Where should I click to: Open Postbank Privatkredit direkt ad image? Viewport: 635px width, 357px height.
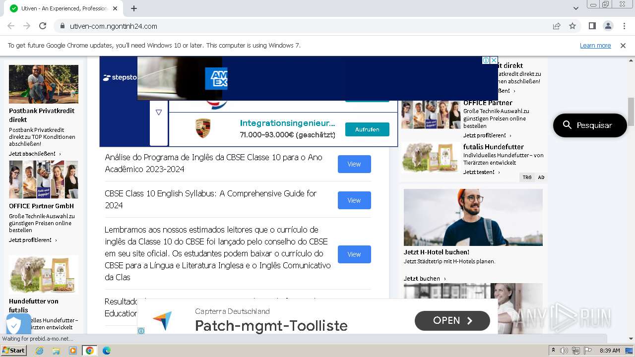[x=44, y=84]
